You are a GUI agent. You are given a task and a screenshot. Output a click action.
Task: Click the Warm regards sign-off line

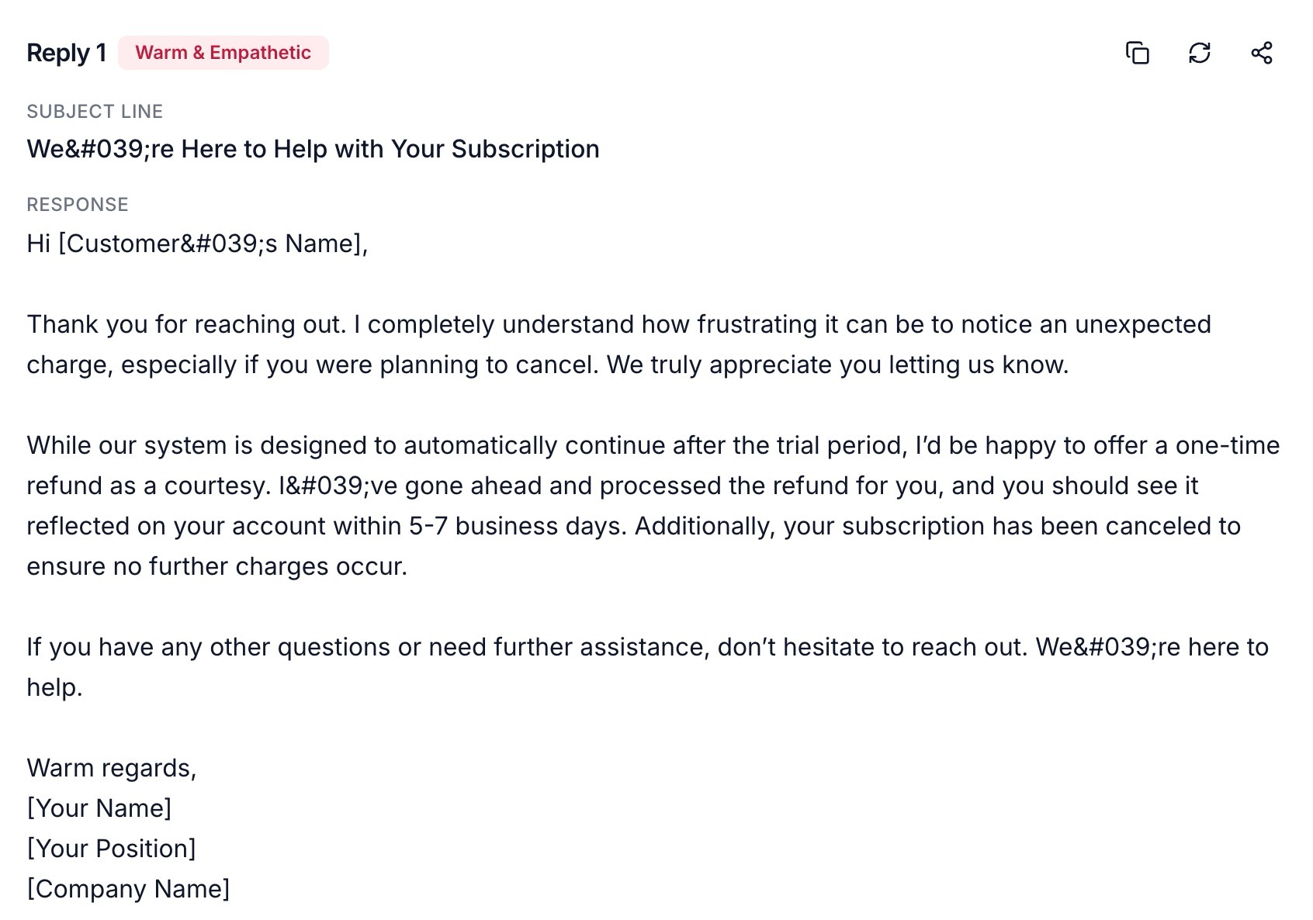[x=113, y=767]
